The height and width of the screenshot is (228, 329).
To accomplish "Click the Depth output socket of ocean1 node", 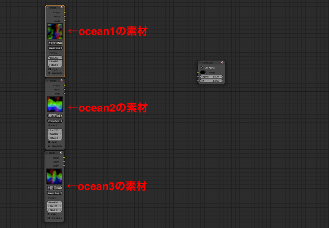I will pyautogui.click(x=65, y=21).
